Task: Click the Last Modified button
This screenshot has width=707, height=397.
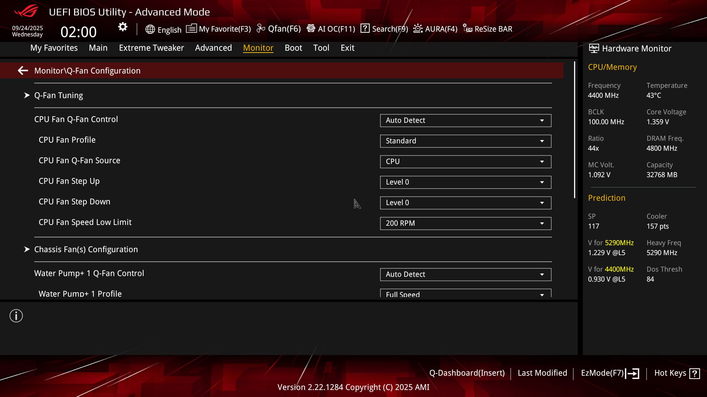Action: [542, 373]
